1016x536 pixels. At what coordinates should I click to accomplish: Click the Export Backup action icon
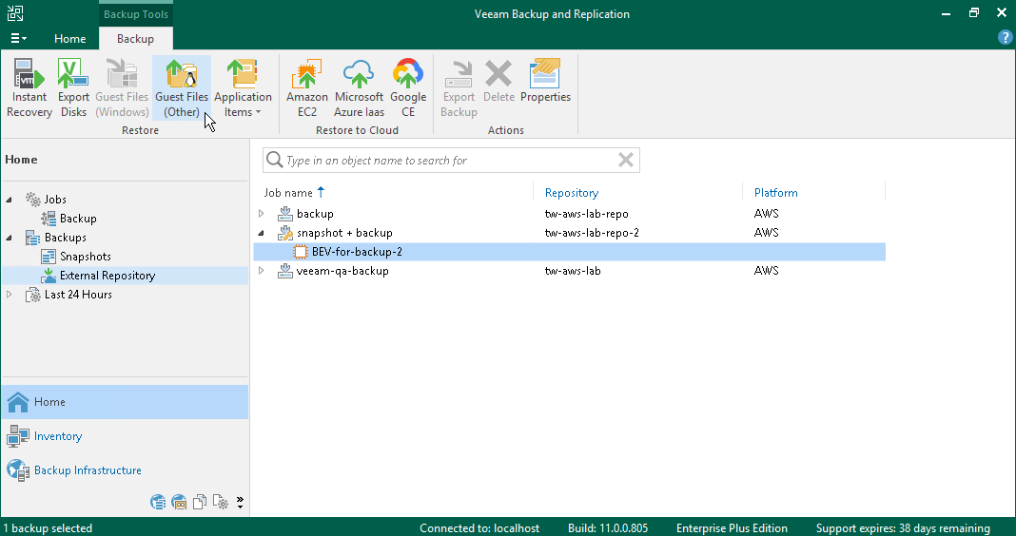point(459,88)
